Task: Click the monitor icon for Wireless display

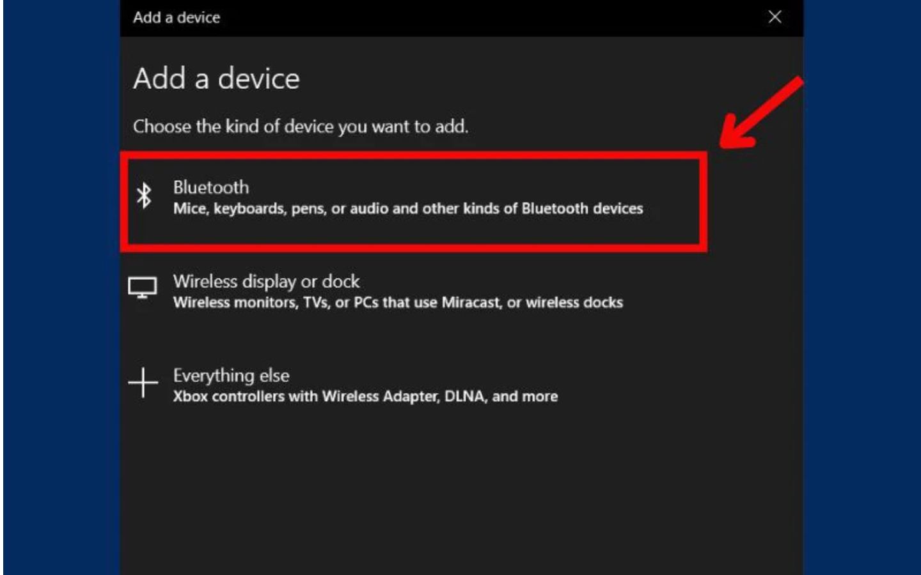Action: tap(142, 287)
